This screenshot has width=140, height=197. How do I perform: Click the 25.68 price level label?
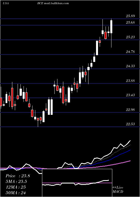pyautogui.click(x=130, y=23)
